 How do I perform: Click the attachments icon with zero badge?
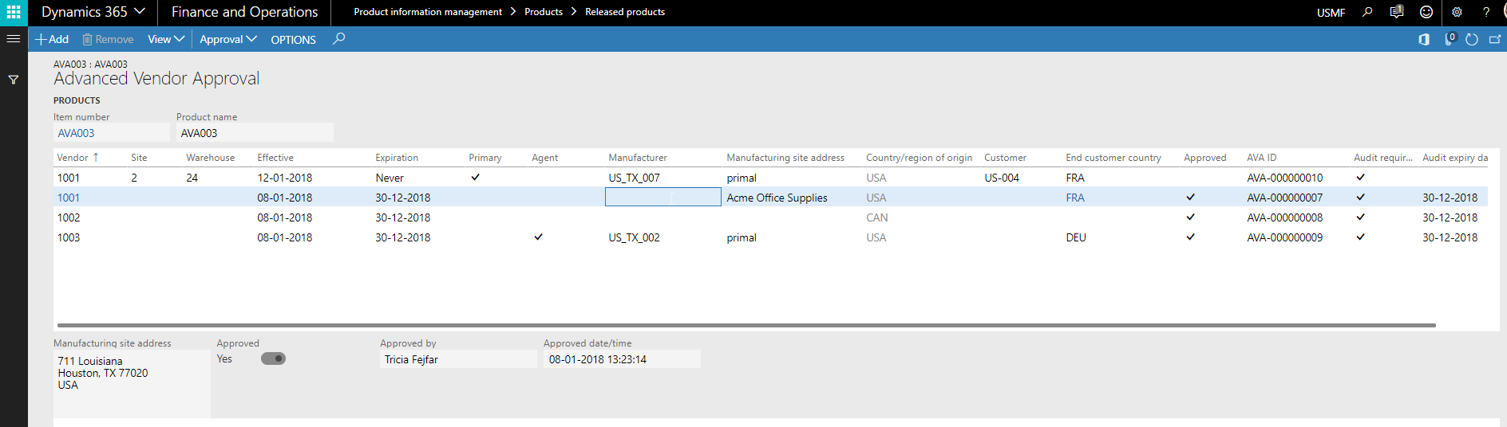pyautogui.click(x=1450, y=39)
